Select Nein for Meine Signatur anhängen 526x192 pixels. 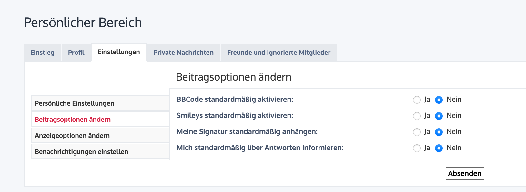(x=439, y=132)
